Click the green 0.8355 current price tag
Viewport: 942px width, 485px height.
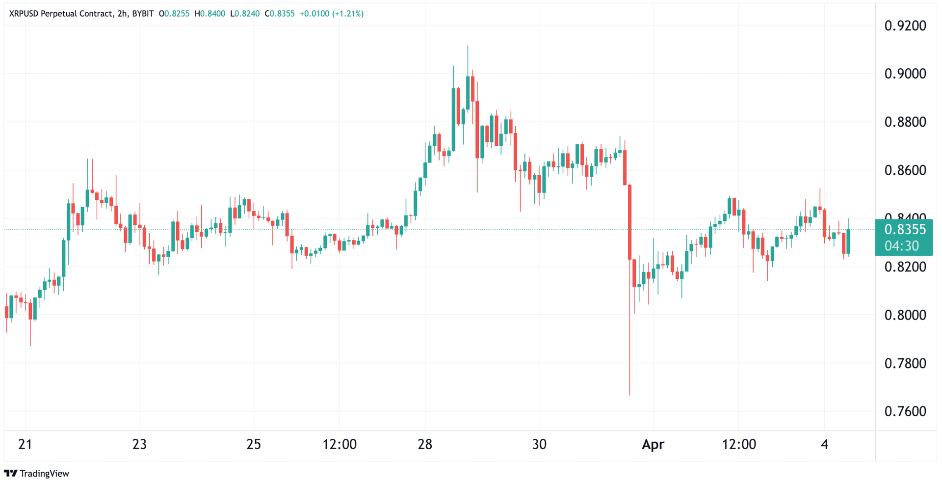(905, 229)
